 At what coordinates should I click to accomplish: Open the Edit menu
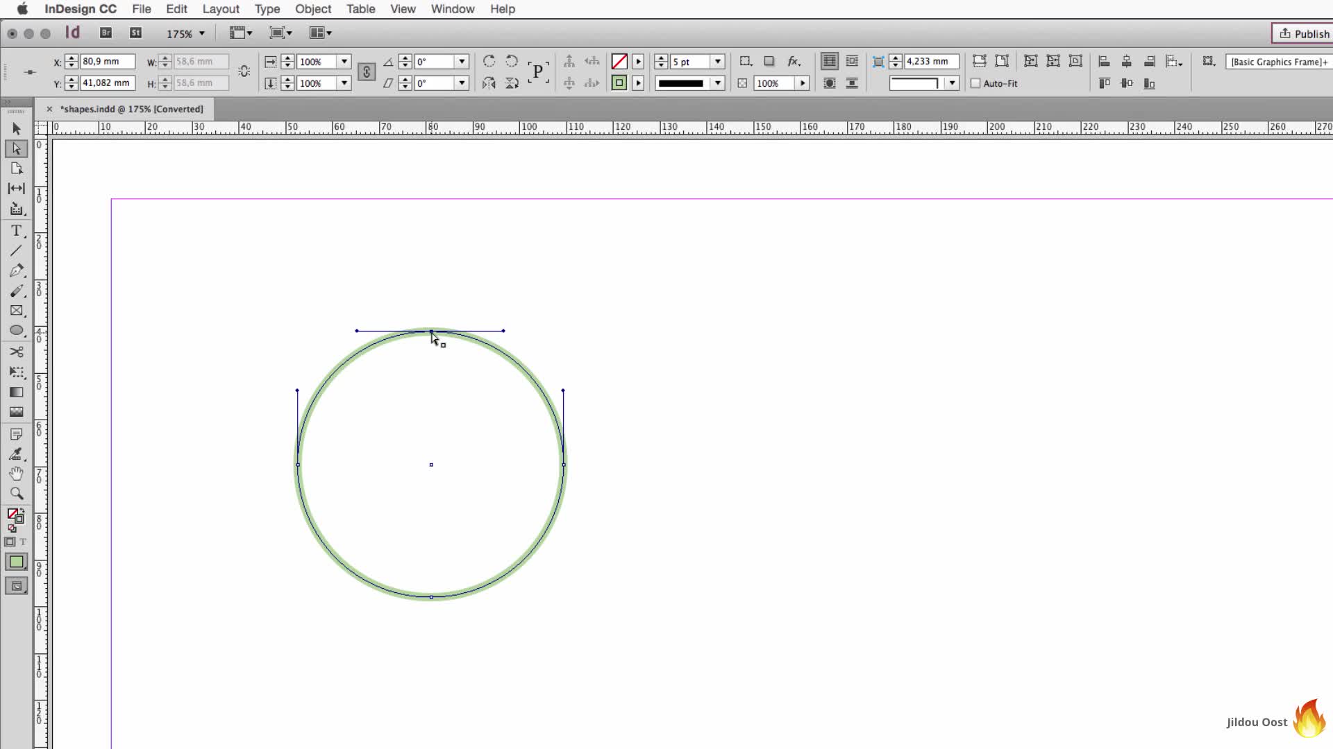(176, 9)
